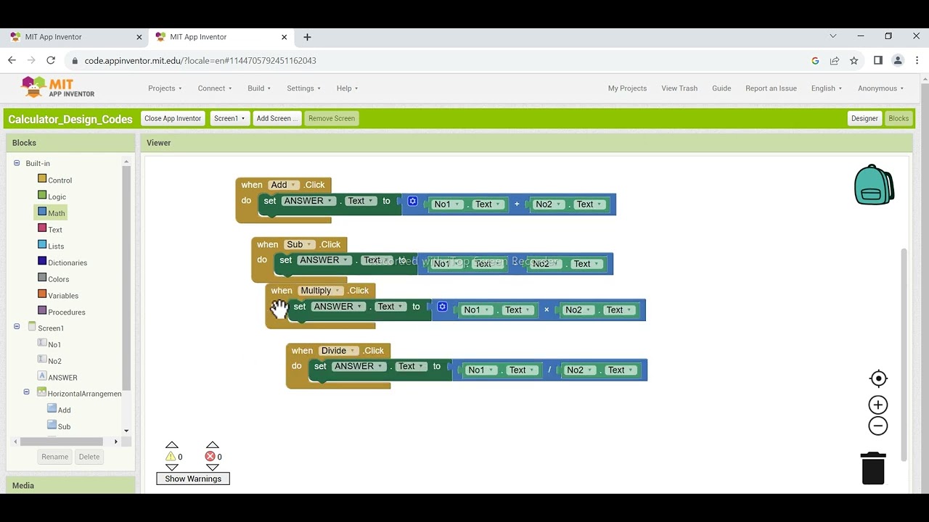Open the Report an Issue link

tap(771, 88)
